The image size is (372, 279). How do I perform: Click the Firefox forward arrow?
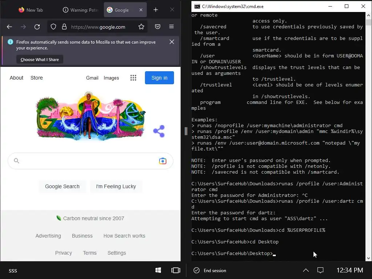23,27
